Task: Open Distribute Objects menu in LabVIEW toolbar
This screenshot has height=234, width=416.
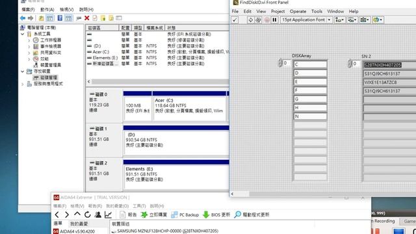Action: coord(352,20)
